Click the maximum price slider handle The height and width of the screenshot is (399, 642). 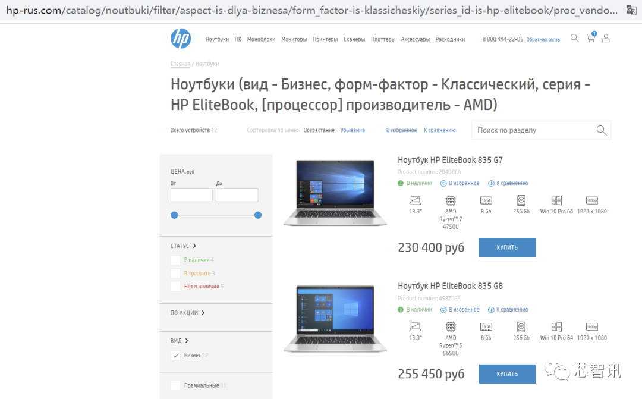click(258, 215)
